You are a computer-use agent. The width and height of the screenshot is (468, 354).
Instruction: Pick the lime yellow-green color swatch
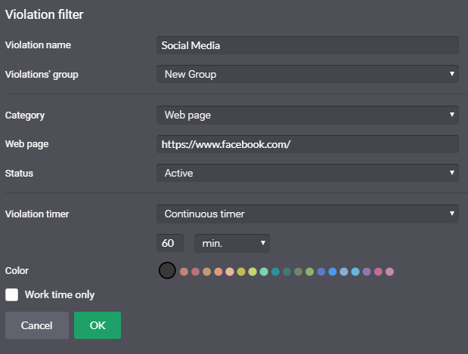tap(253, 272)
